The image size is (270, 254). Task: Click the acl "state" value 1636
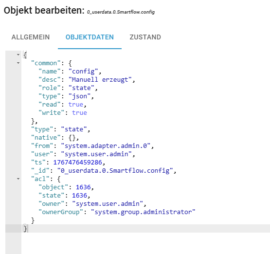point(79,195)
